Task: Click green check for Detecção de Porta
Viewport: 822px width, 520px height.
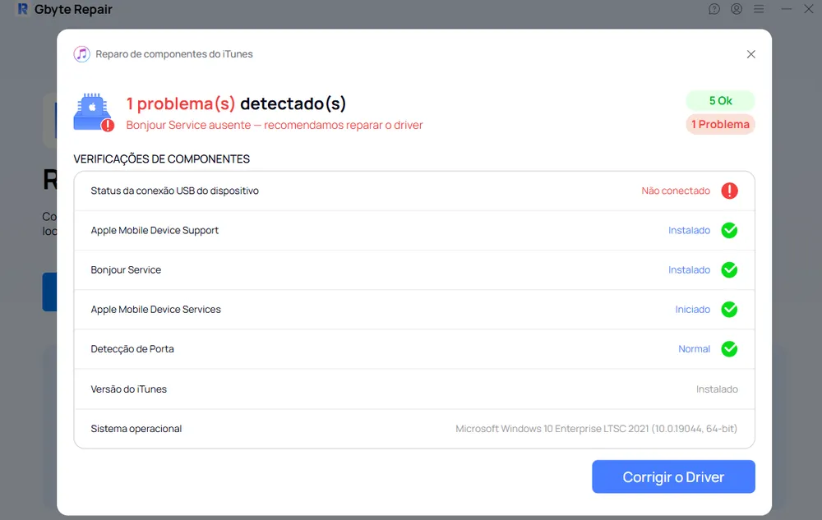Action: pyautogui.click(x=729, y=349)
